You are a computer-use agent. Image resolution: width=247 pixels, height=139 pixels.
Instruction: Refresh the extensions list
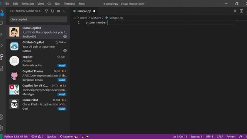click(x=52, y=11)
